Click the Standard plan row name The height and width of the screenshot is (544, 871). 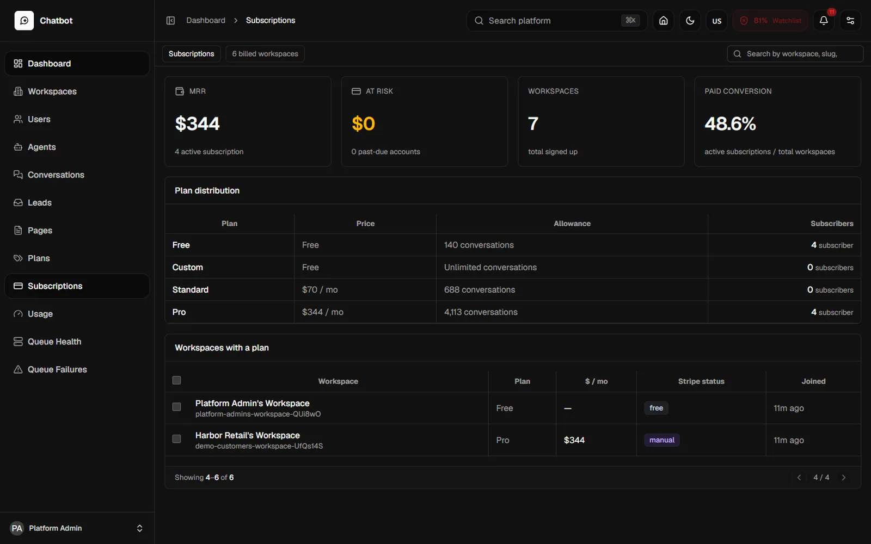(191, 290)
